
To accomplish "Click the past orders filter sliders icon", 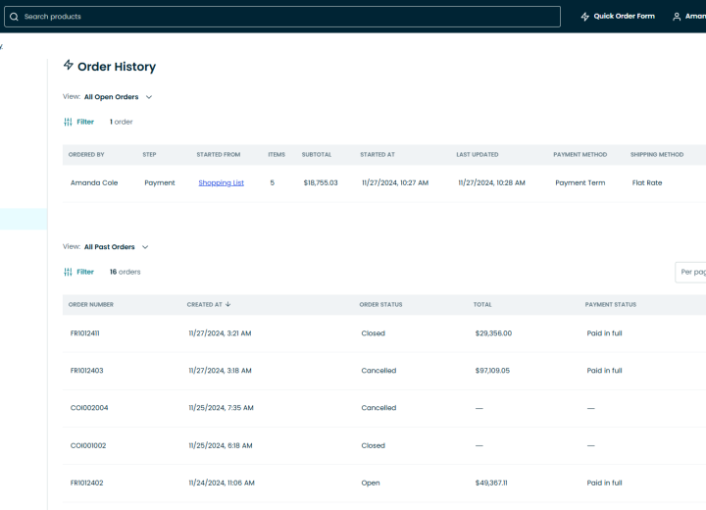I will click(68, 272).
